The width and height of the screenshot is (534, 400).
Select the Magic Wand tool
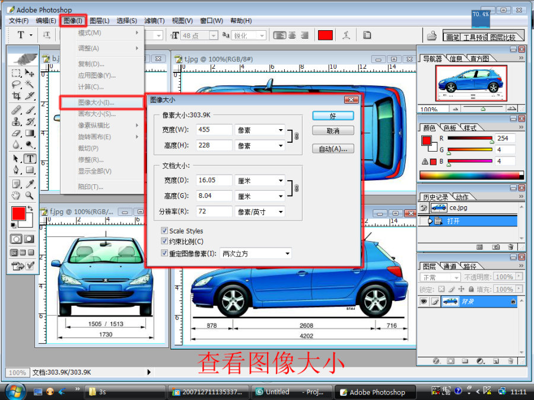pyautogui.click(x=30, y=84)
